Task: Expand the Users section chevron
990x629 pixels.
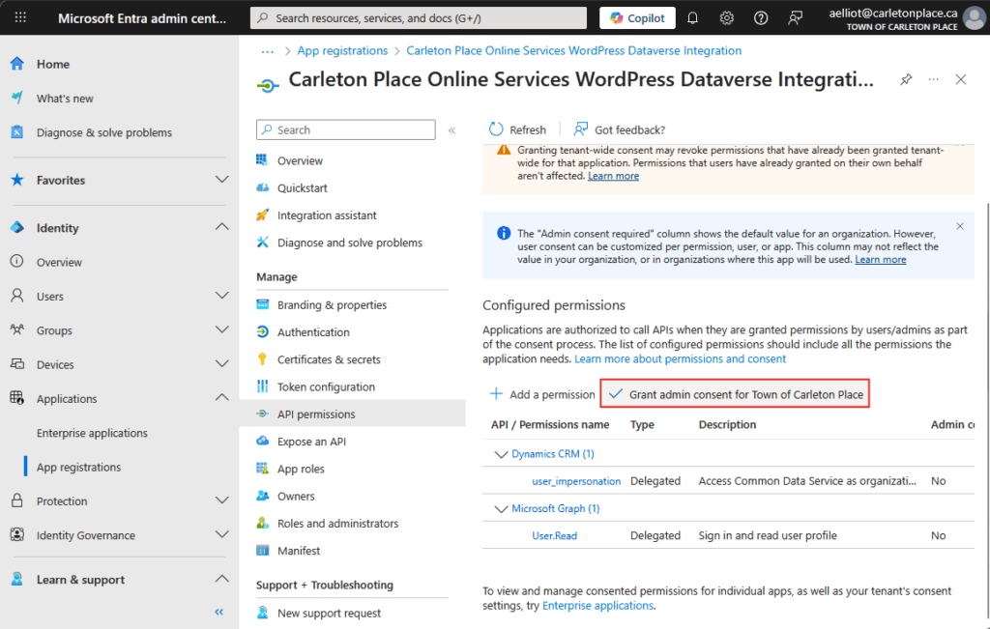Action: 221,296
